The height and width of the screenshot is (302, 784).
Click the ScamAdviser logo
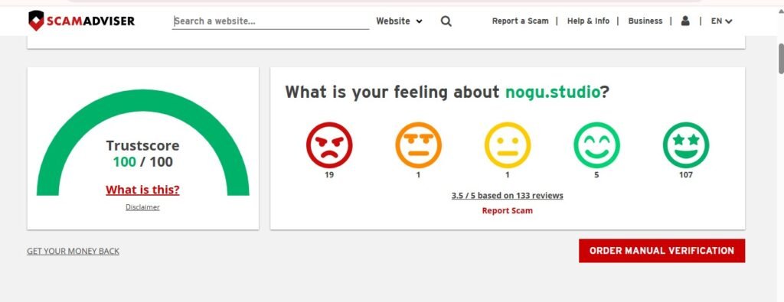click(x=81, y=21)
